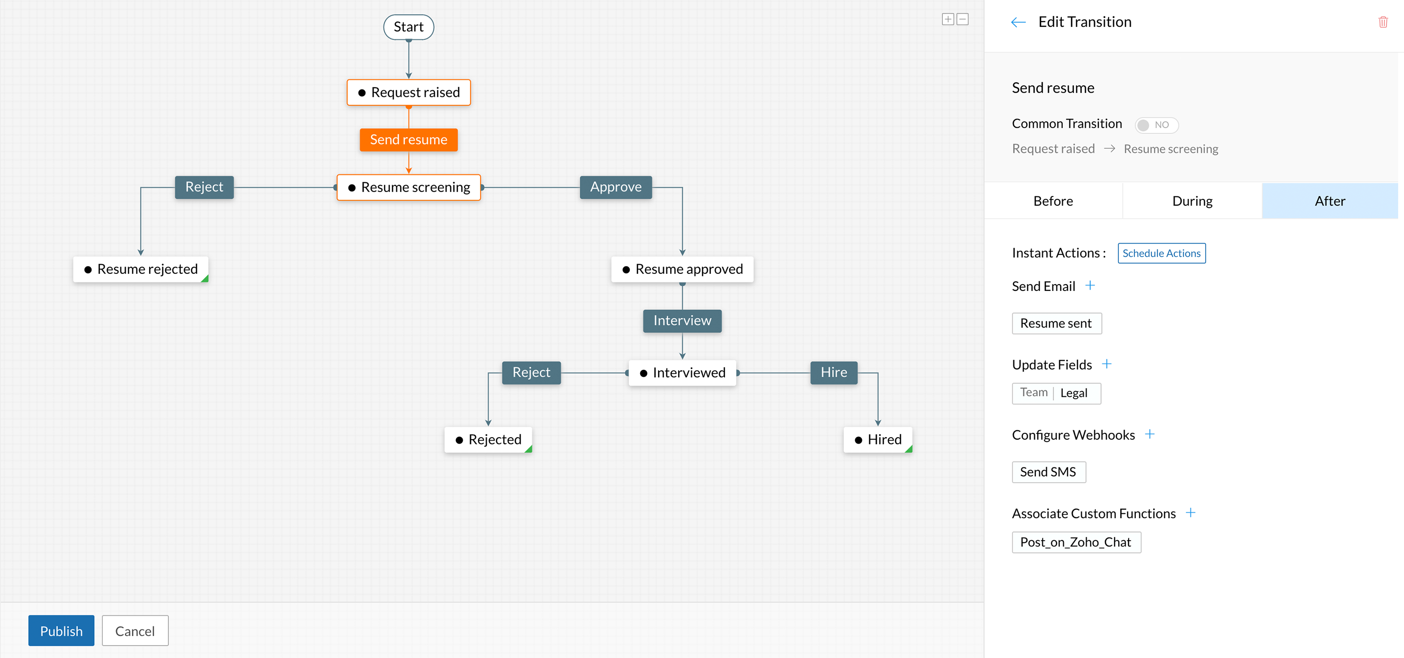Add a new webhook configuration
The width and height of the screenshot is (1404, 658).
point(1150,434)
